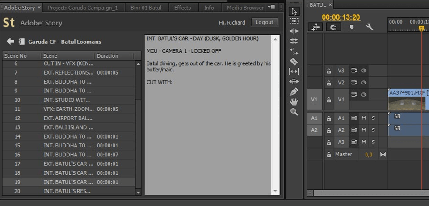Mute the A3 audio track

click(364, 142)
